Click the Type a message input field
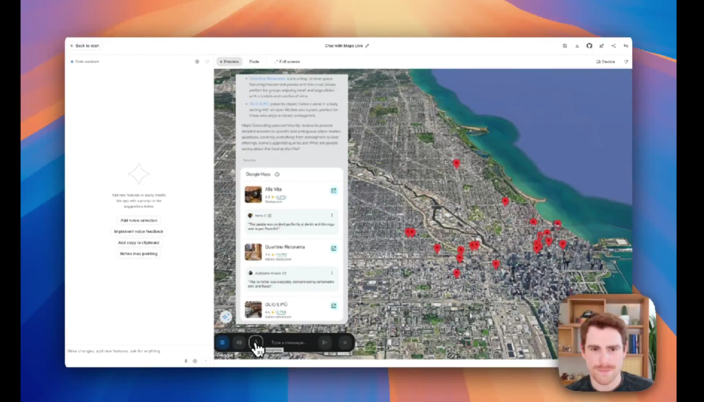 [292, 342]
